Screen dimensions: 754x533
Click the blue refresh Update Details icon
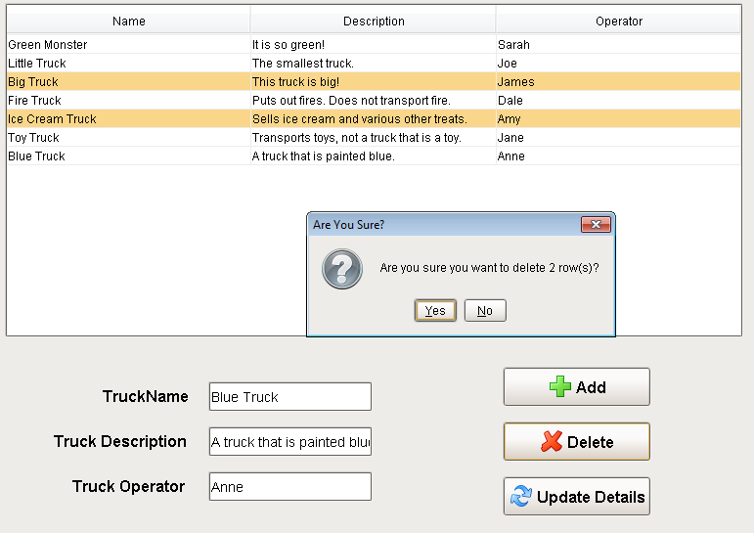521,496
